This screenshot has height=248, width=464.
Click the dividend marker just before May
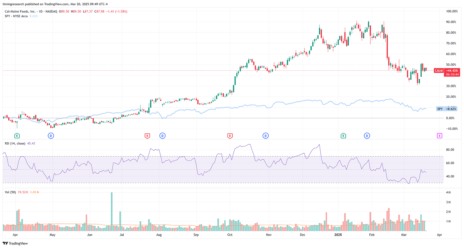51,136
